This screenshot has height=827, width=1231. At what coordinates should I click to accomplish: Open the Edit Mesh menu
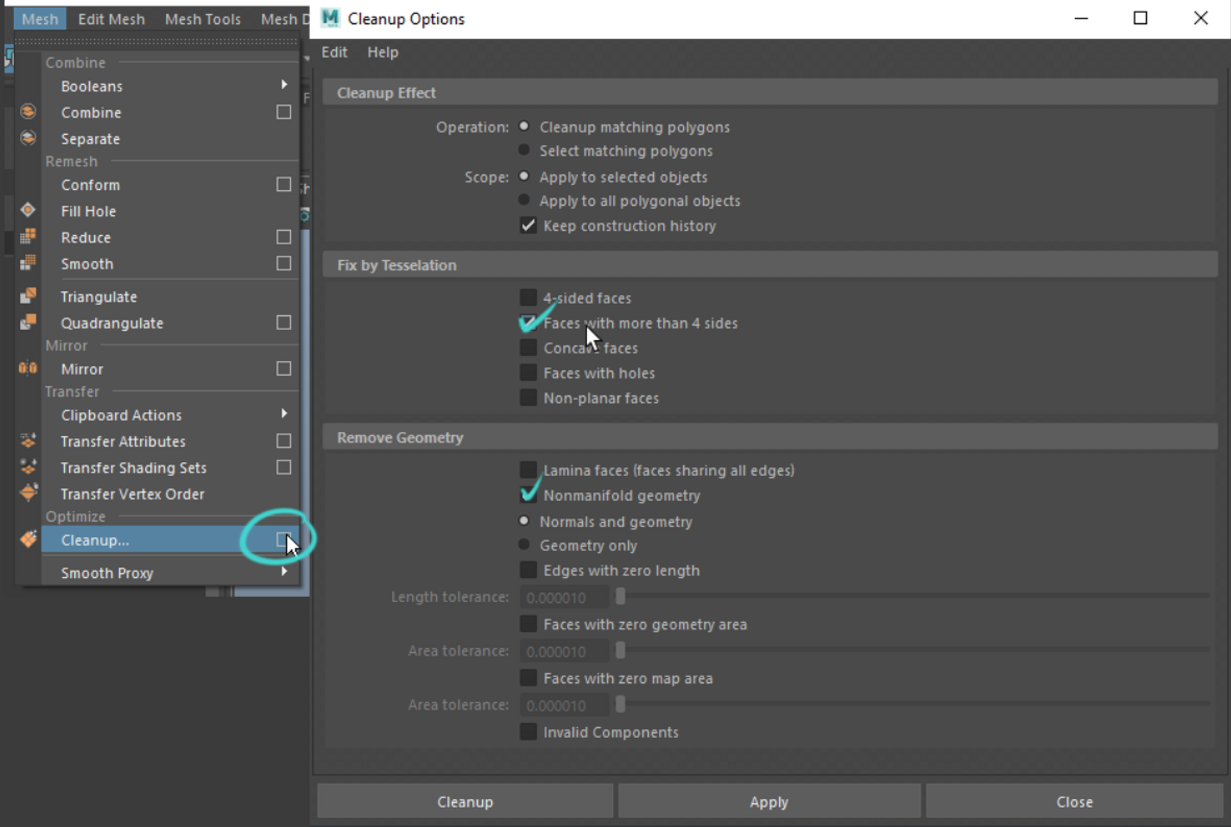click(111, 19)
